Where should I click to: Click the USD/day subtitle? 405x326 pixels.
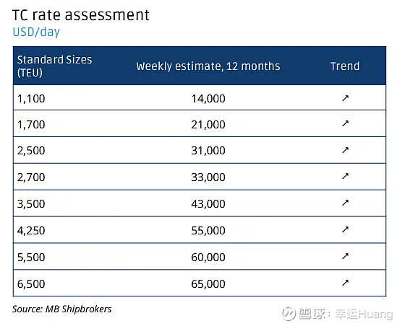[x=36, y=32]
